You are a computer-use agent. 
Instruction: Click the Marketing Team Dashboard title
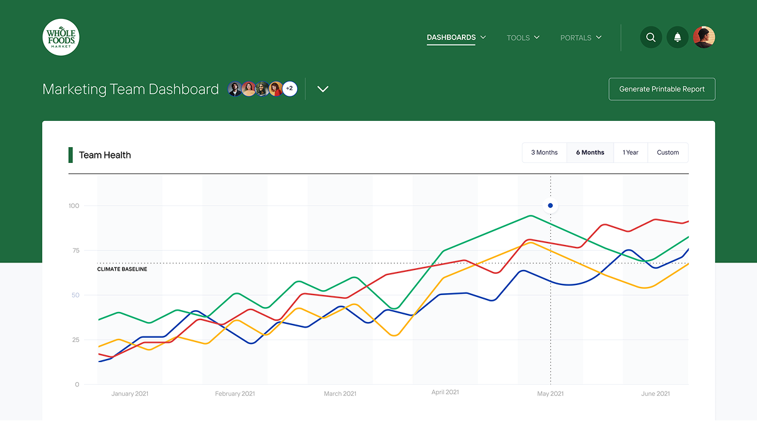(x=130, y=89)
